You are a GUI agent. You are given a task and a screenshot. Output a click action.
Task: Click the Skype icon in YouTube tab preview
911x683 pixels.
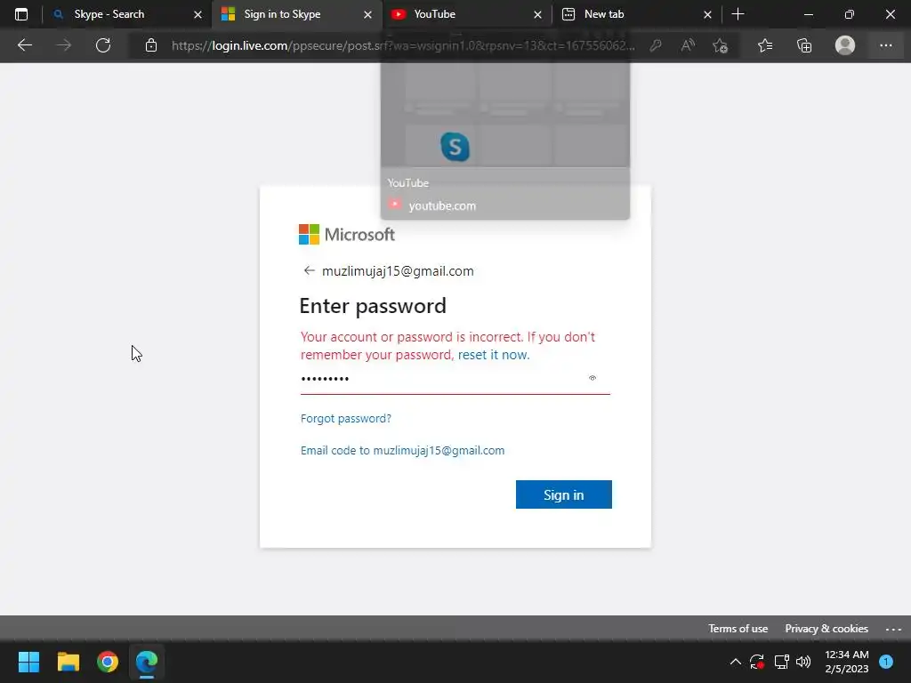tap(455, 147)
